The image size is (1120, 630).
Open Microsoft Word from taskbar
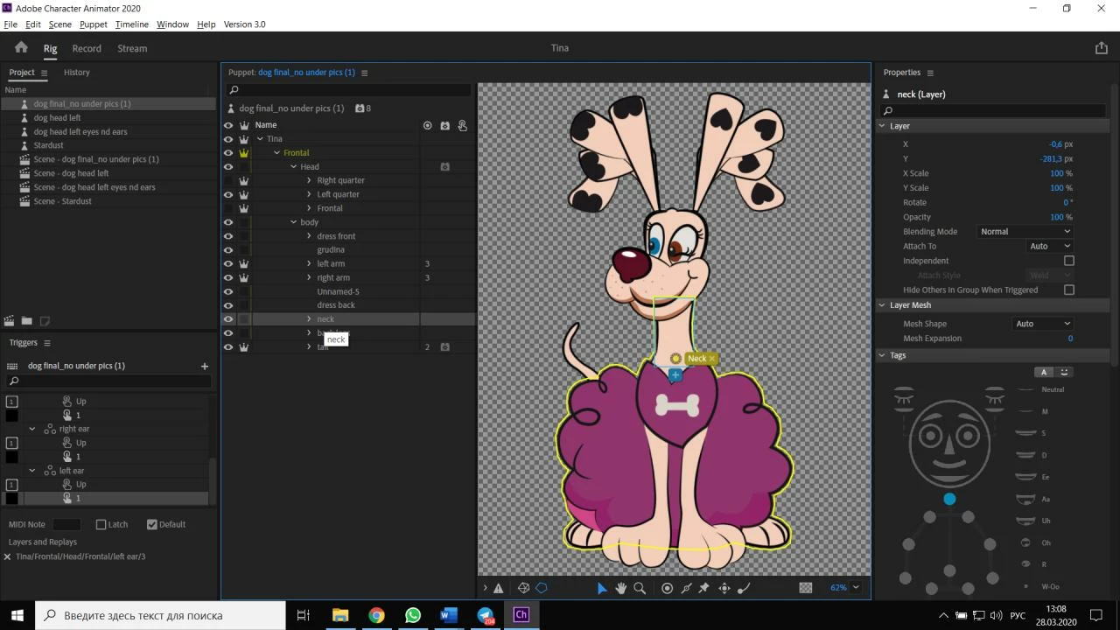pyautogui.click(x=448, y=615)
